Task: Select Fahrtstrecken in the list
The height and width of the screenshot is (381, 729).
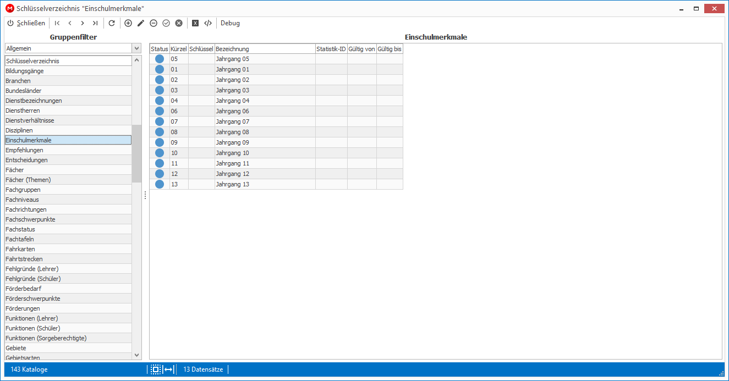Action: click(68, 259)
